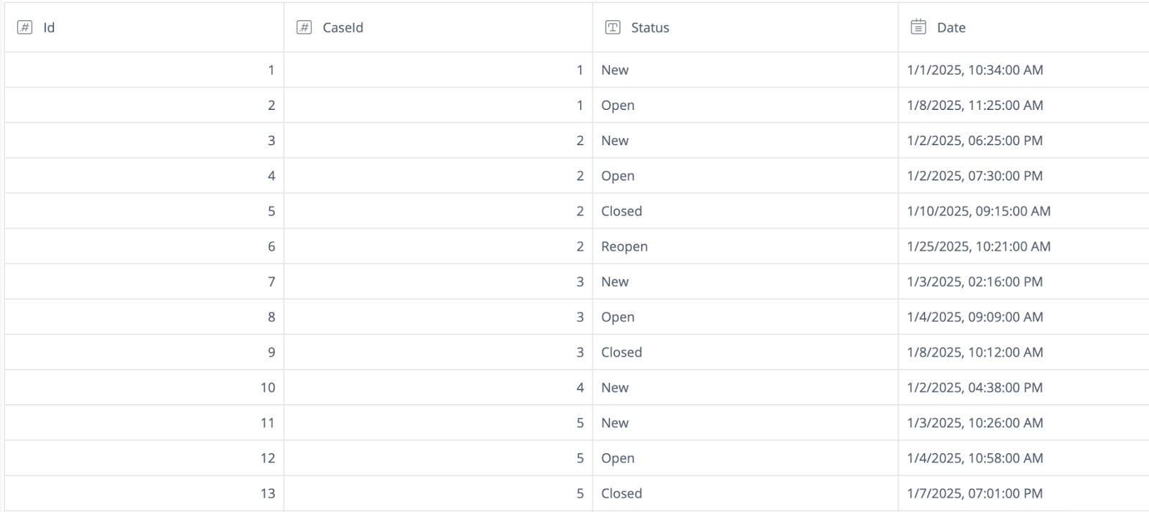1149x512 pixels.
Task: Select the CaseId cell with value 4
Action: 580,388
